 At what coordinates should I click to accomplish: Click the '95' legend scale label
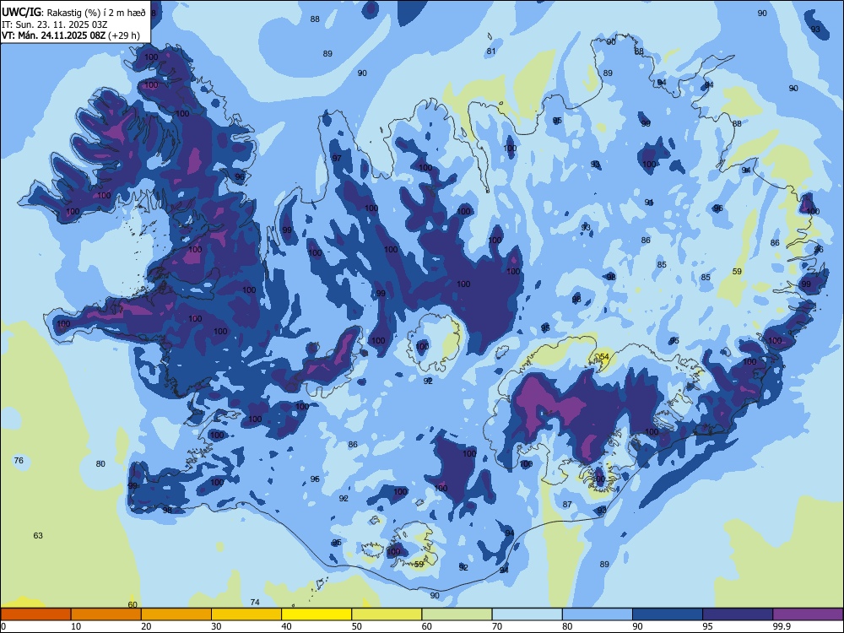pyautogui.click(x=707, y=626)
